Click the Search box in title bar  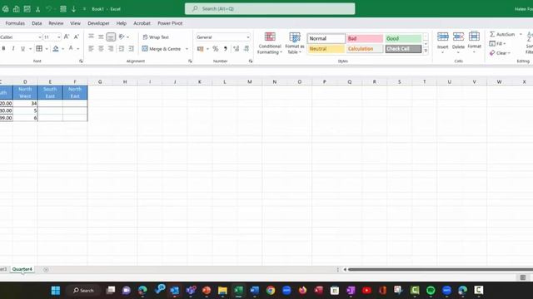270,9
